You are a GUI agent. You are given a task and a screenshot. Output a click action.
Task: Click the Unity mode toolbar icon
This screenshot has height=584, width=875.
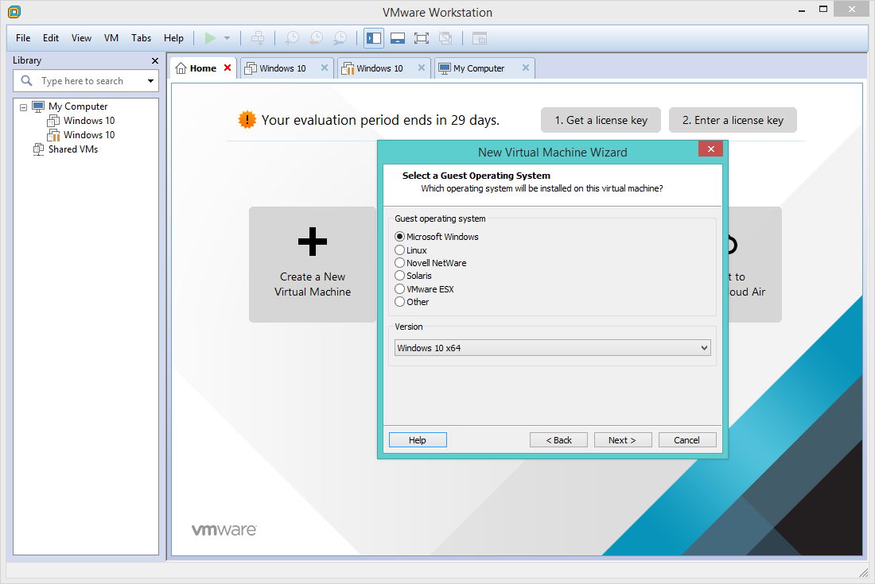coord(445,38)
